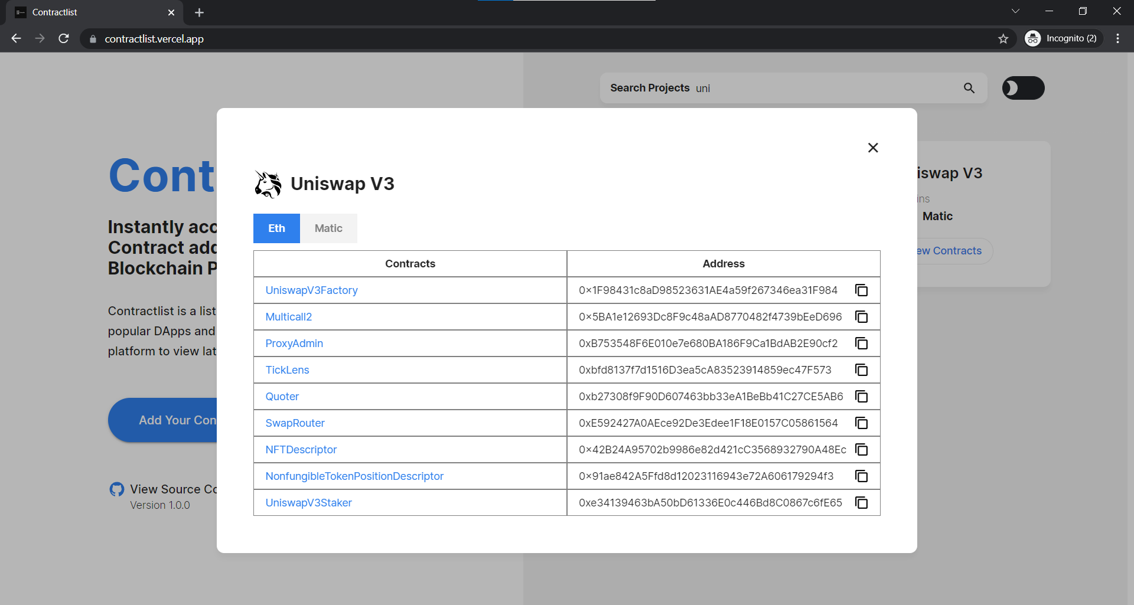
Task: Open the UniswapV3Factory contract link
Action: [x=311, y=290]
